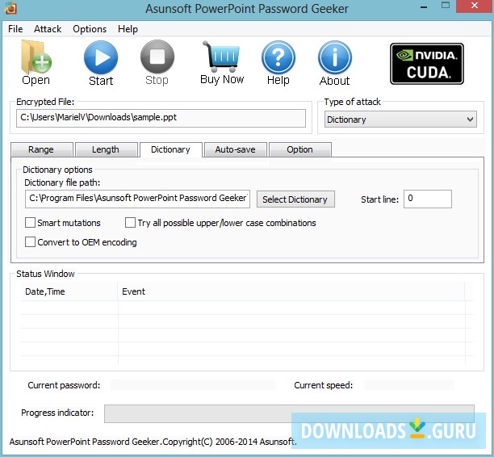The height and width of the screenshot is (457, 494).
Task: Toggle Try all possible upper/lower case combinations
Action: tap(130, 223)
